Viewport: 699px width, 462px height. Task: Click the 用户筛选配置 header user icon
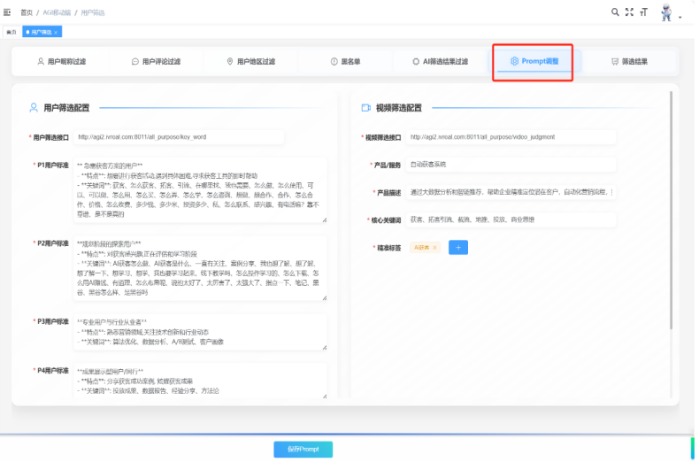(34, 107)
